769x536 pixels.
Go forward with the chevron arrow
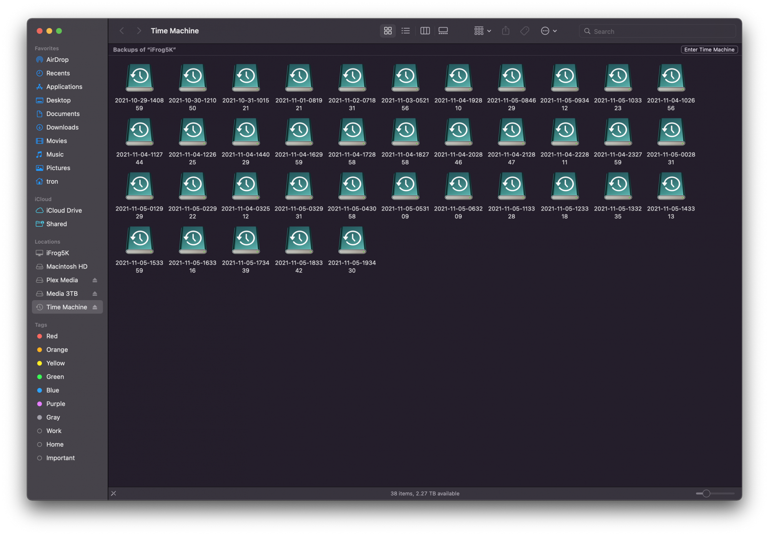(x=139, y=31)
